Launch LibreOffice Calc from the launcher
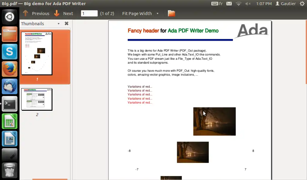Viewport: 307px width, 180px height. tap(10, 121)
